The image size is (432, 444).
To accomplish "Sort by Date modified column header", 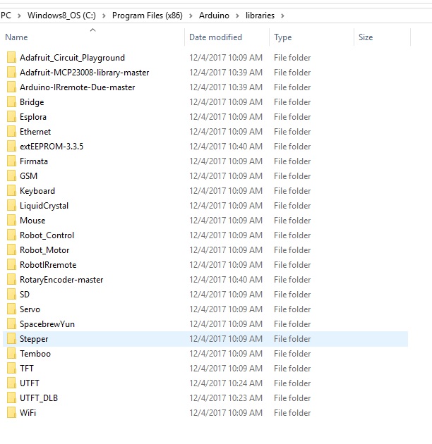I will coord(215,37).
